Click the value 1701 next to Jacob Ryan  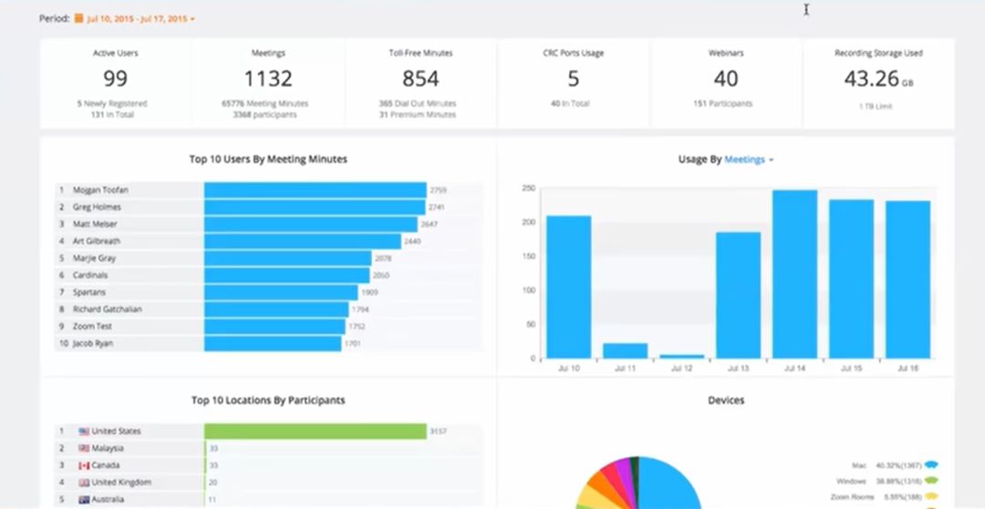point(353,344)
